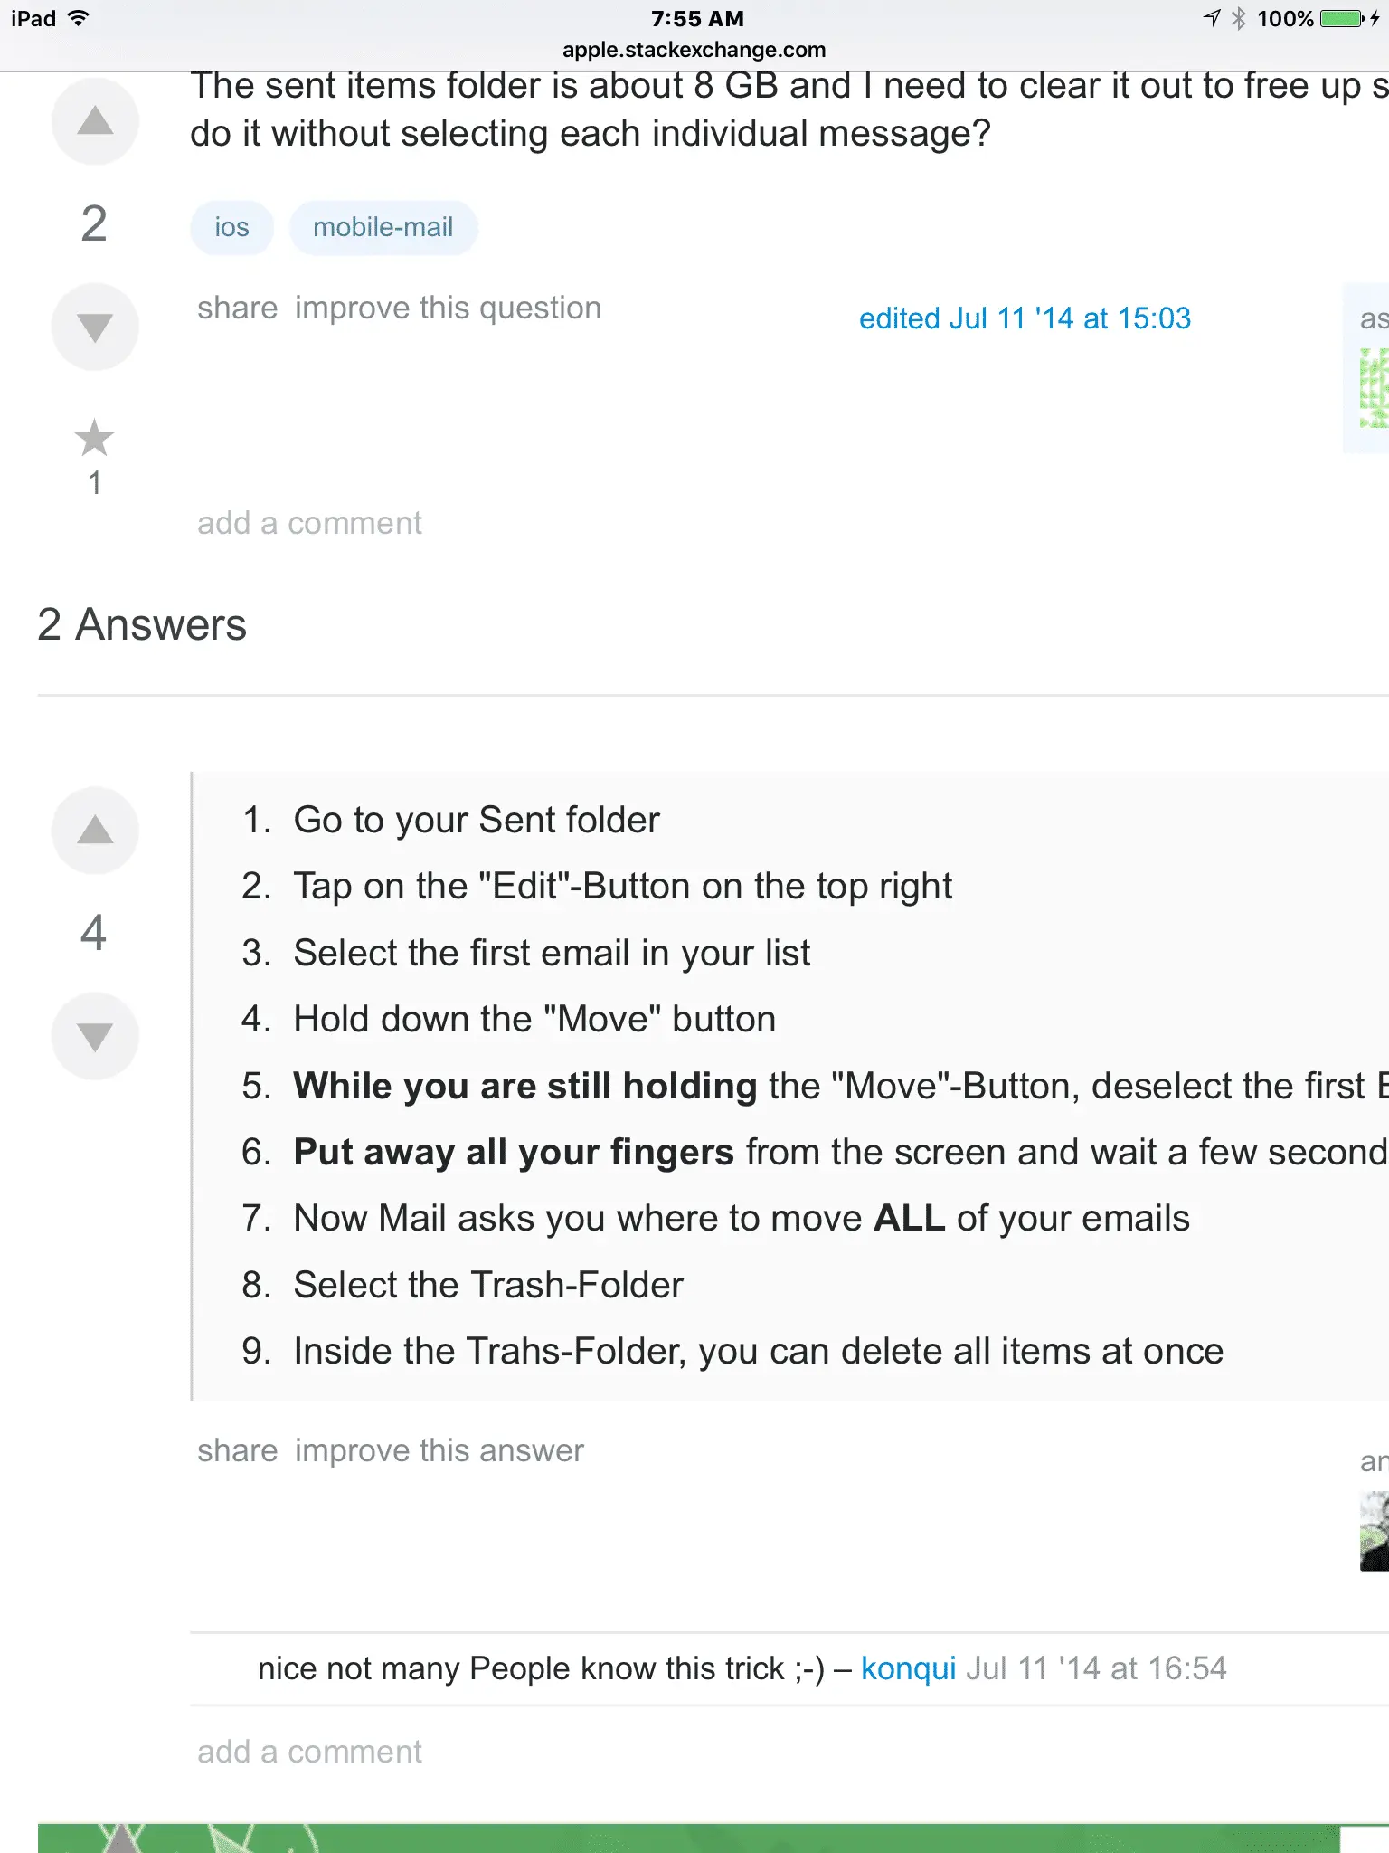The image size is (1389, 1853).
Task: Open the edited Jul 11 '14 revision link
Action: coord(1025,318)
